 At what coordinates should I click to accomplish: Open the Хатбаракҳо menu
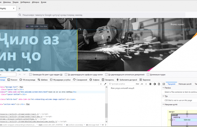[25, 2]
